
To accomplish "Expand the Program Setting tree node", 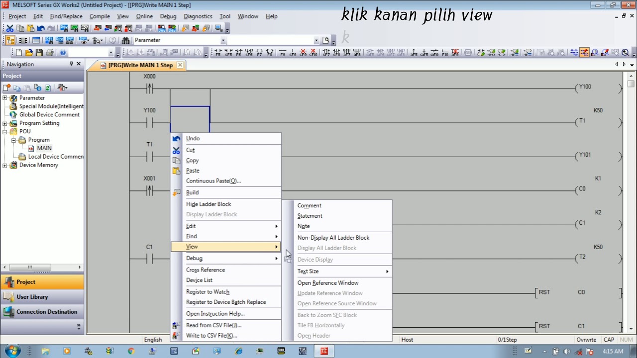I will 5,123.
